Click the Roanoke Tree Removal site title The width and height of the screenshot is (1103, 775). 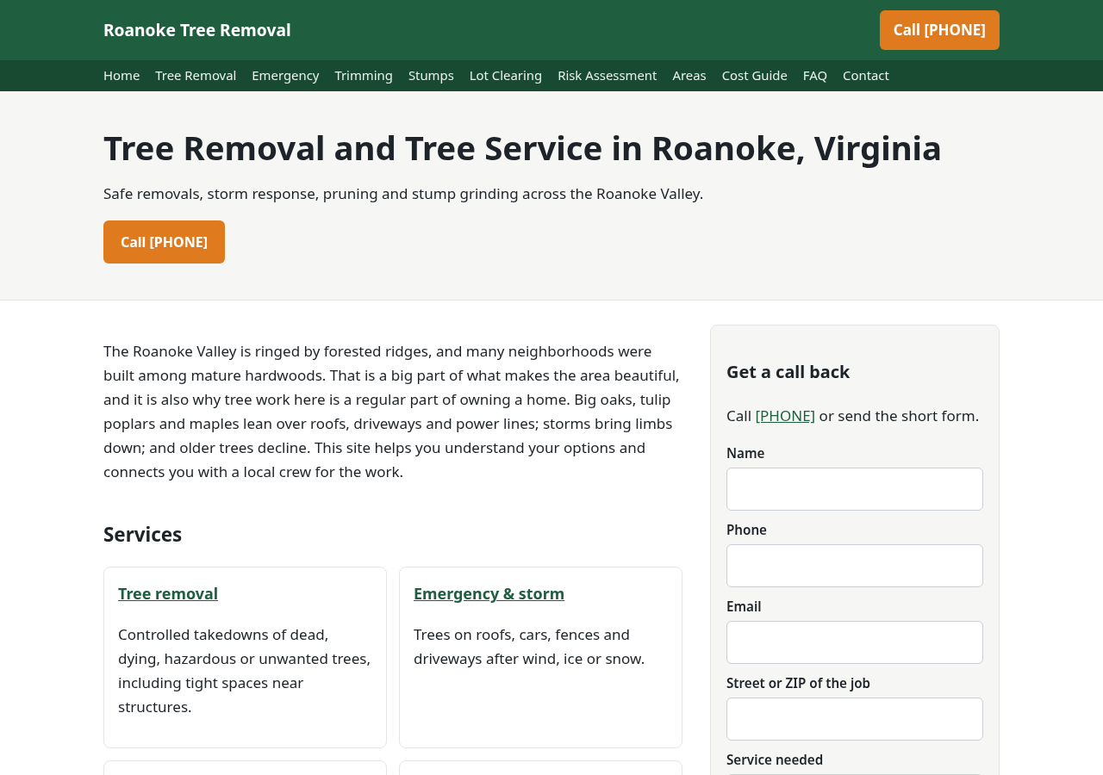pos(197,30)
